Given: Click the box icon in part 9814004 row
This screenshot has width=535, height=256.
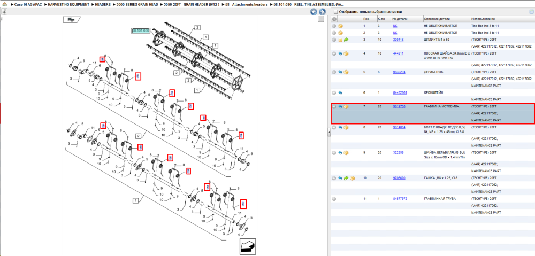Looking at the screenshot, I should [x=346, y=127].
